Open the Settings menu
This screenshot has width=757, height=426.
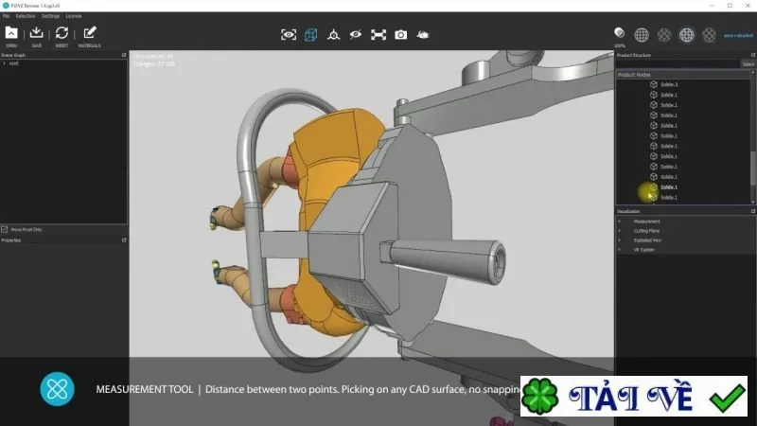[x=51, y=16]
